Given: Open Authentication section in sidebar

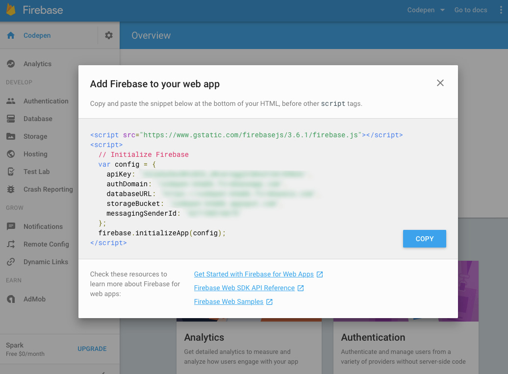Looking at the screenshot, I should [x=46, y=101].
